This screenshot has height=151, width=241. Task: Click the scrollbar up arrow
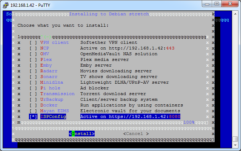tap(235, 14)
